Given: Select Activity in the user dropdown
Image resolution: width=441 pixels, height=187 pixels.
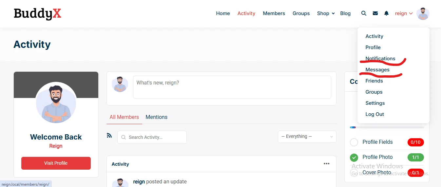Looking at the screenshot, I should tap(374, 36).
